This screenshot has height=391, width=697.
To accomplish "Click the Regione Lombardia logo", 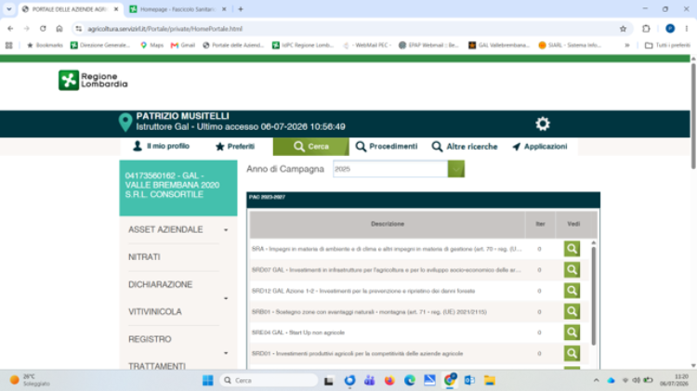I will coord(93,80).
